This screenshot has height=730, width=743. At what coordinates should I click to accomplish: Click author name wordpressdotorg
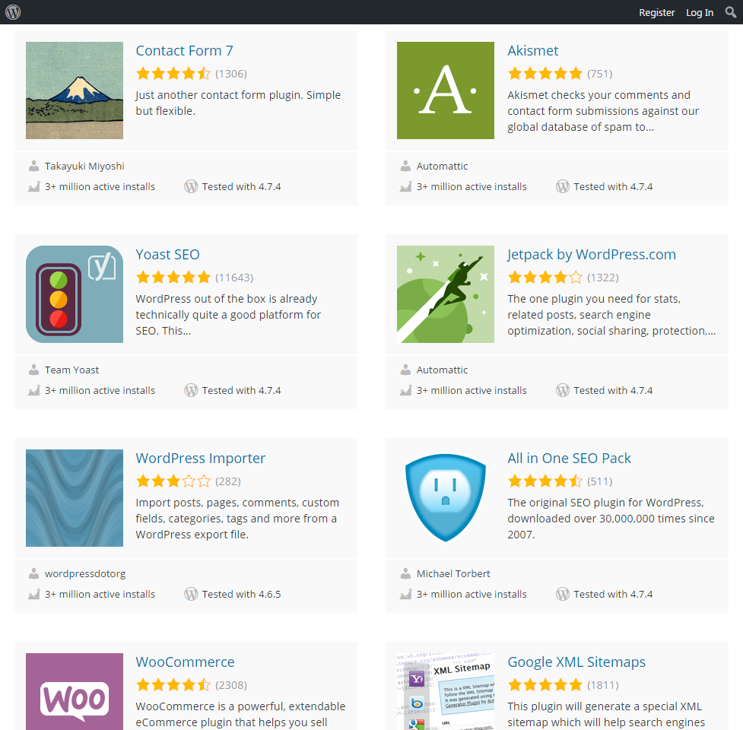[85, 573]
